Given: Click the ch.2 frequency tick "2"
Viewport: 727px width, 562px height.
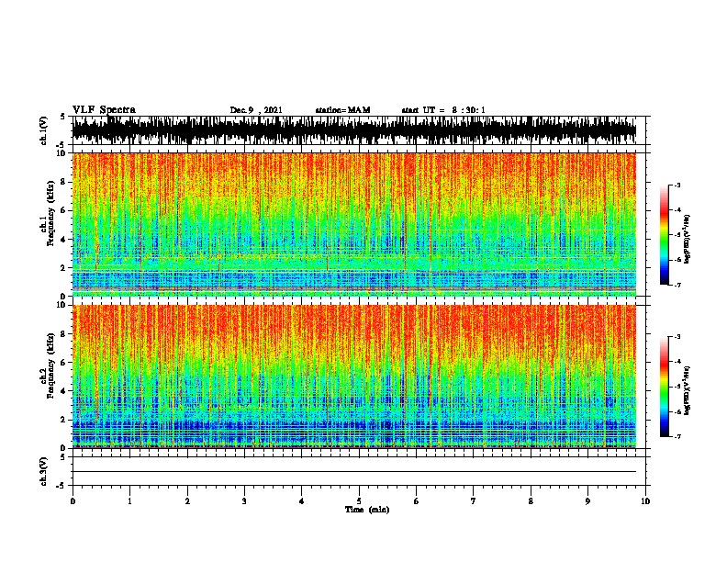Looking at the screenshot, I should [63, 420].
